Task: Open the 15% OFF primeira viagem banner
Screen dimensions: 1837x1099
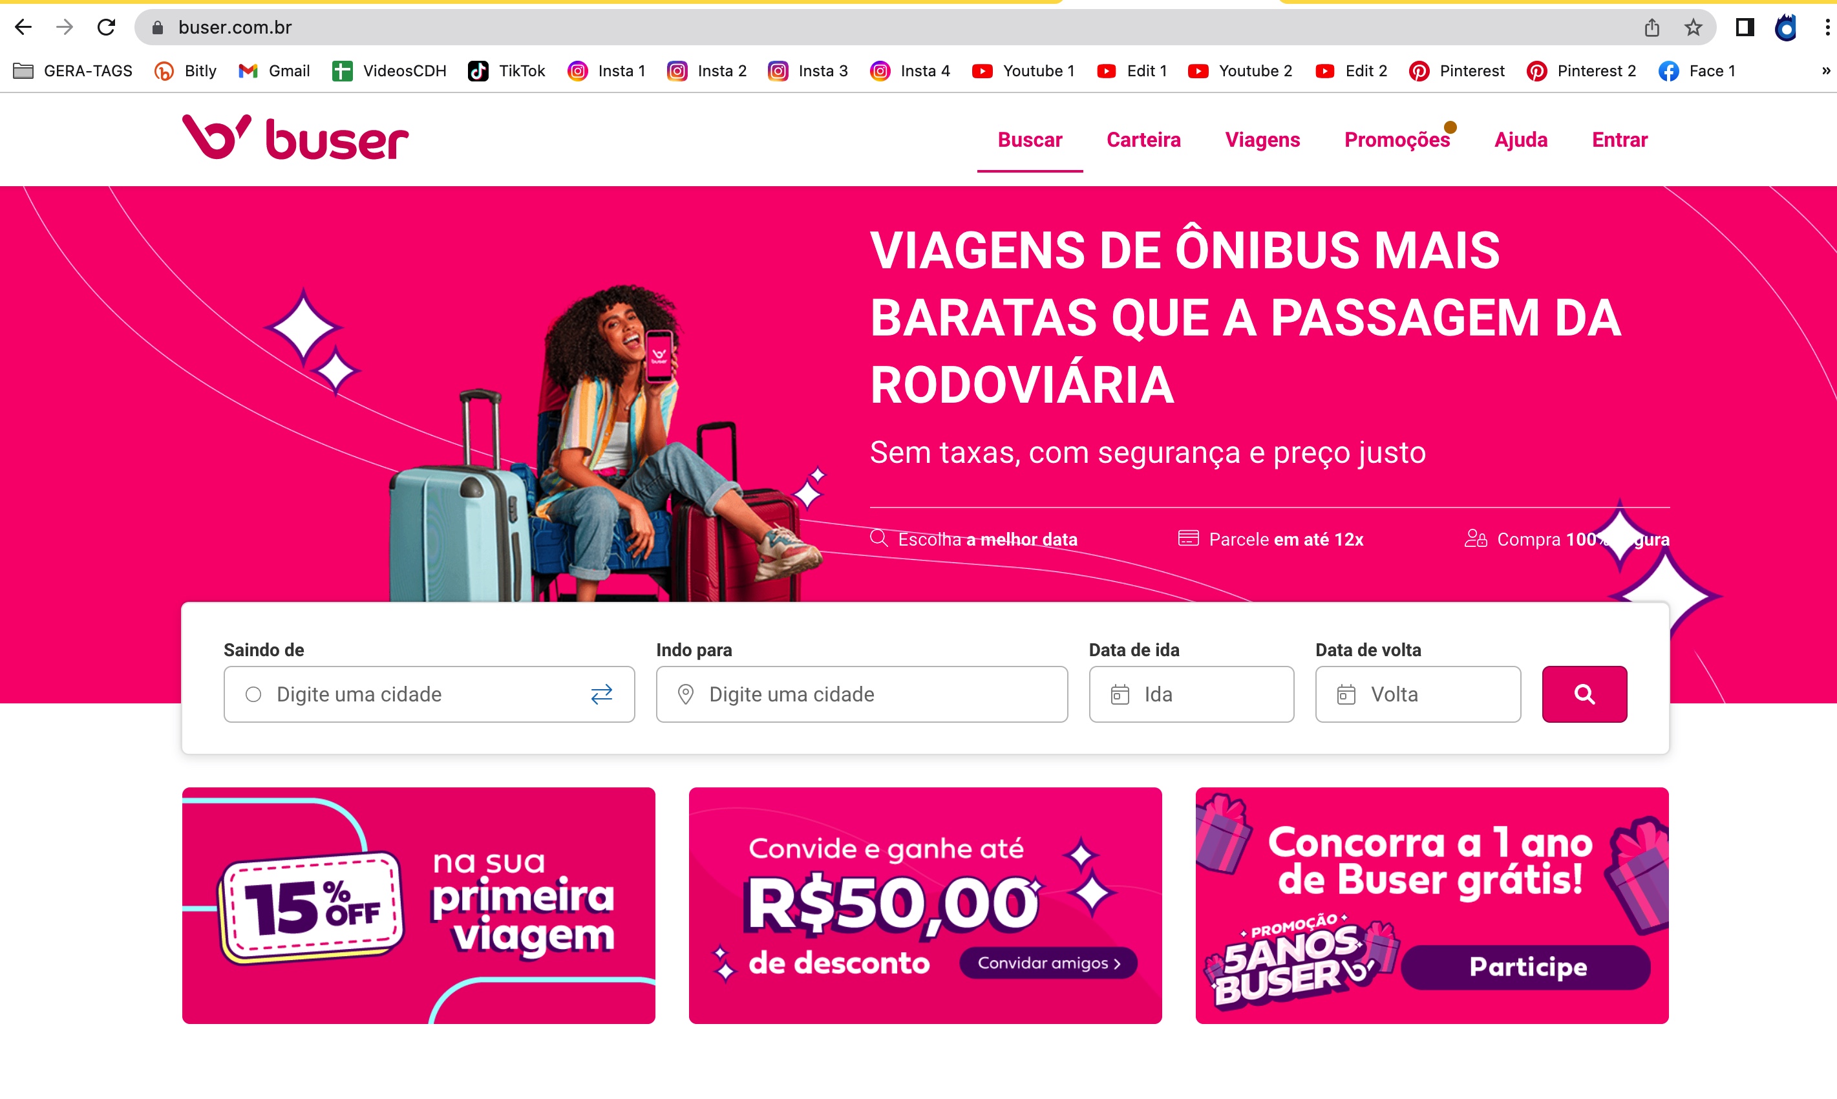Action: [418, 905]
